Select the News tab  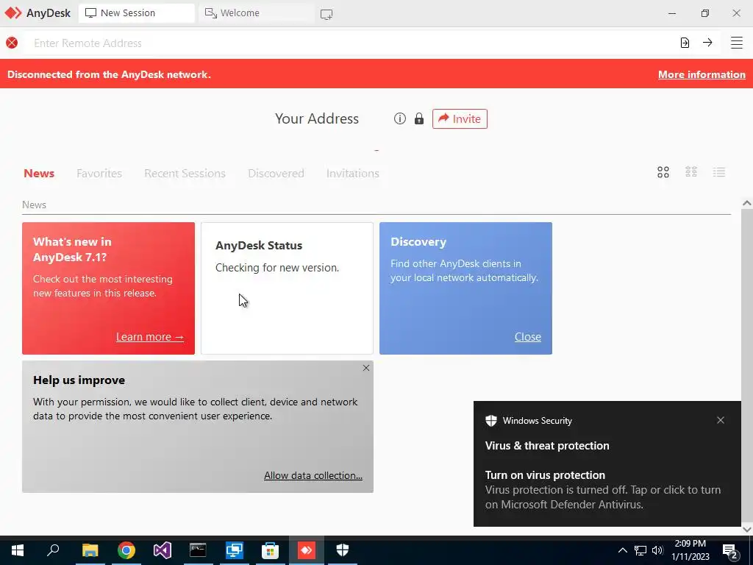click(x=39, y=174)
